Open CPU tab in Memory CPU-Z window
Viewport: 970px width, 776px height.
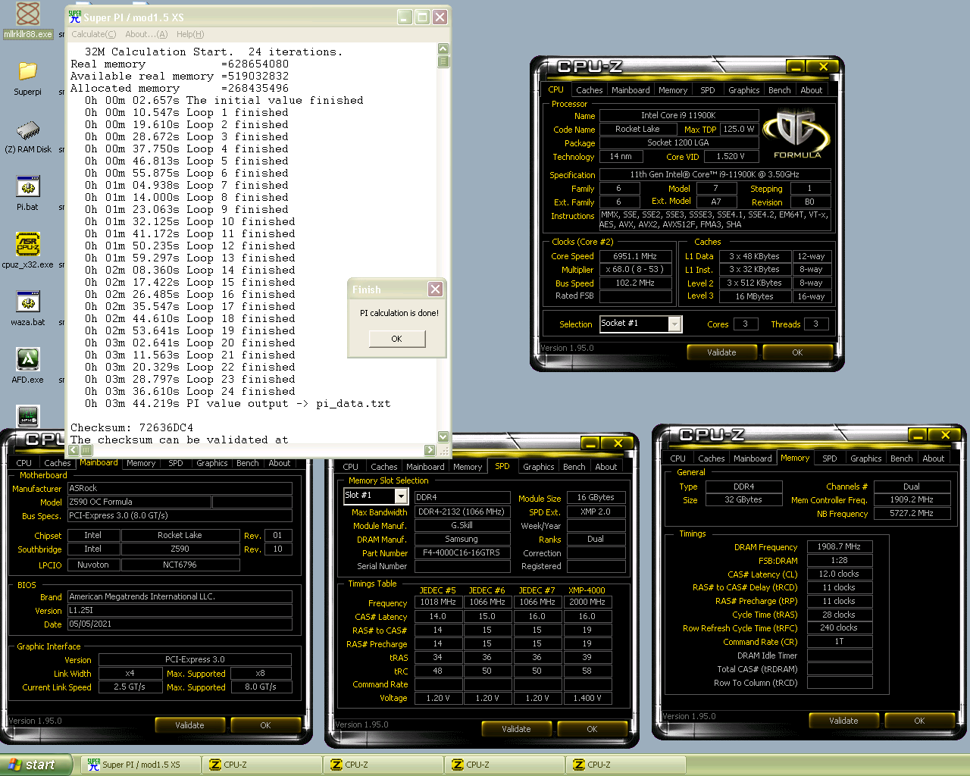tap(677, 458)
